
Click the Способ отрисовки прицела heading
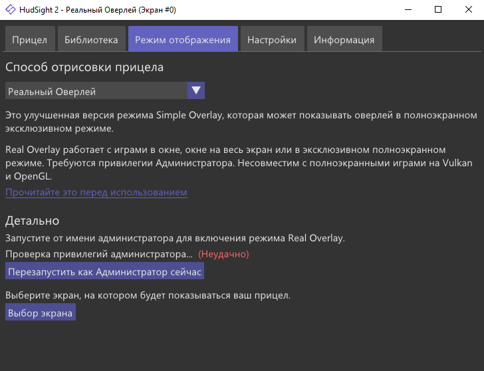(84, 67)
